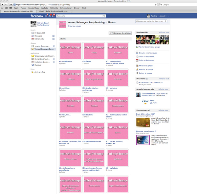The width and height of the screenshot is (197, 194).
Task: Click the group search input field
Action: coord(150,21)
